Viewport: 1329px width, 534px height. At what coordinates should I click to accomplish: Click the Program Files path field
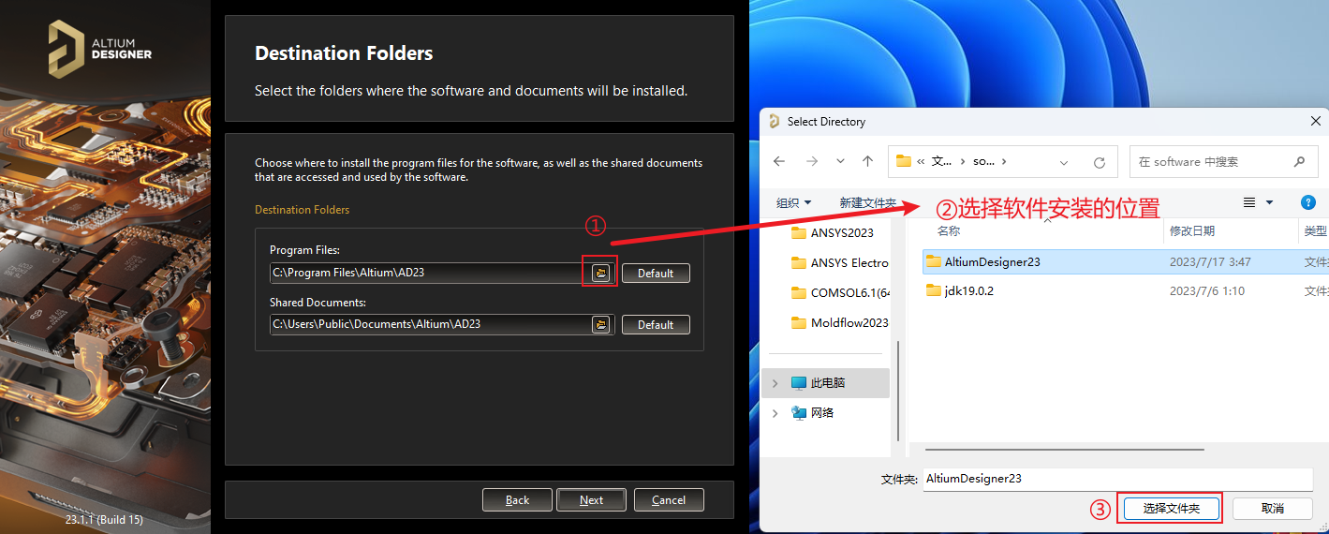point(430,273)
